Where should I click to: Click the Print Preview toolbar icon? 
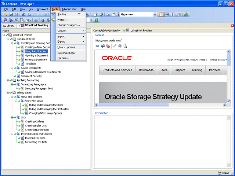(x=17, y=15)
